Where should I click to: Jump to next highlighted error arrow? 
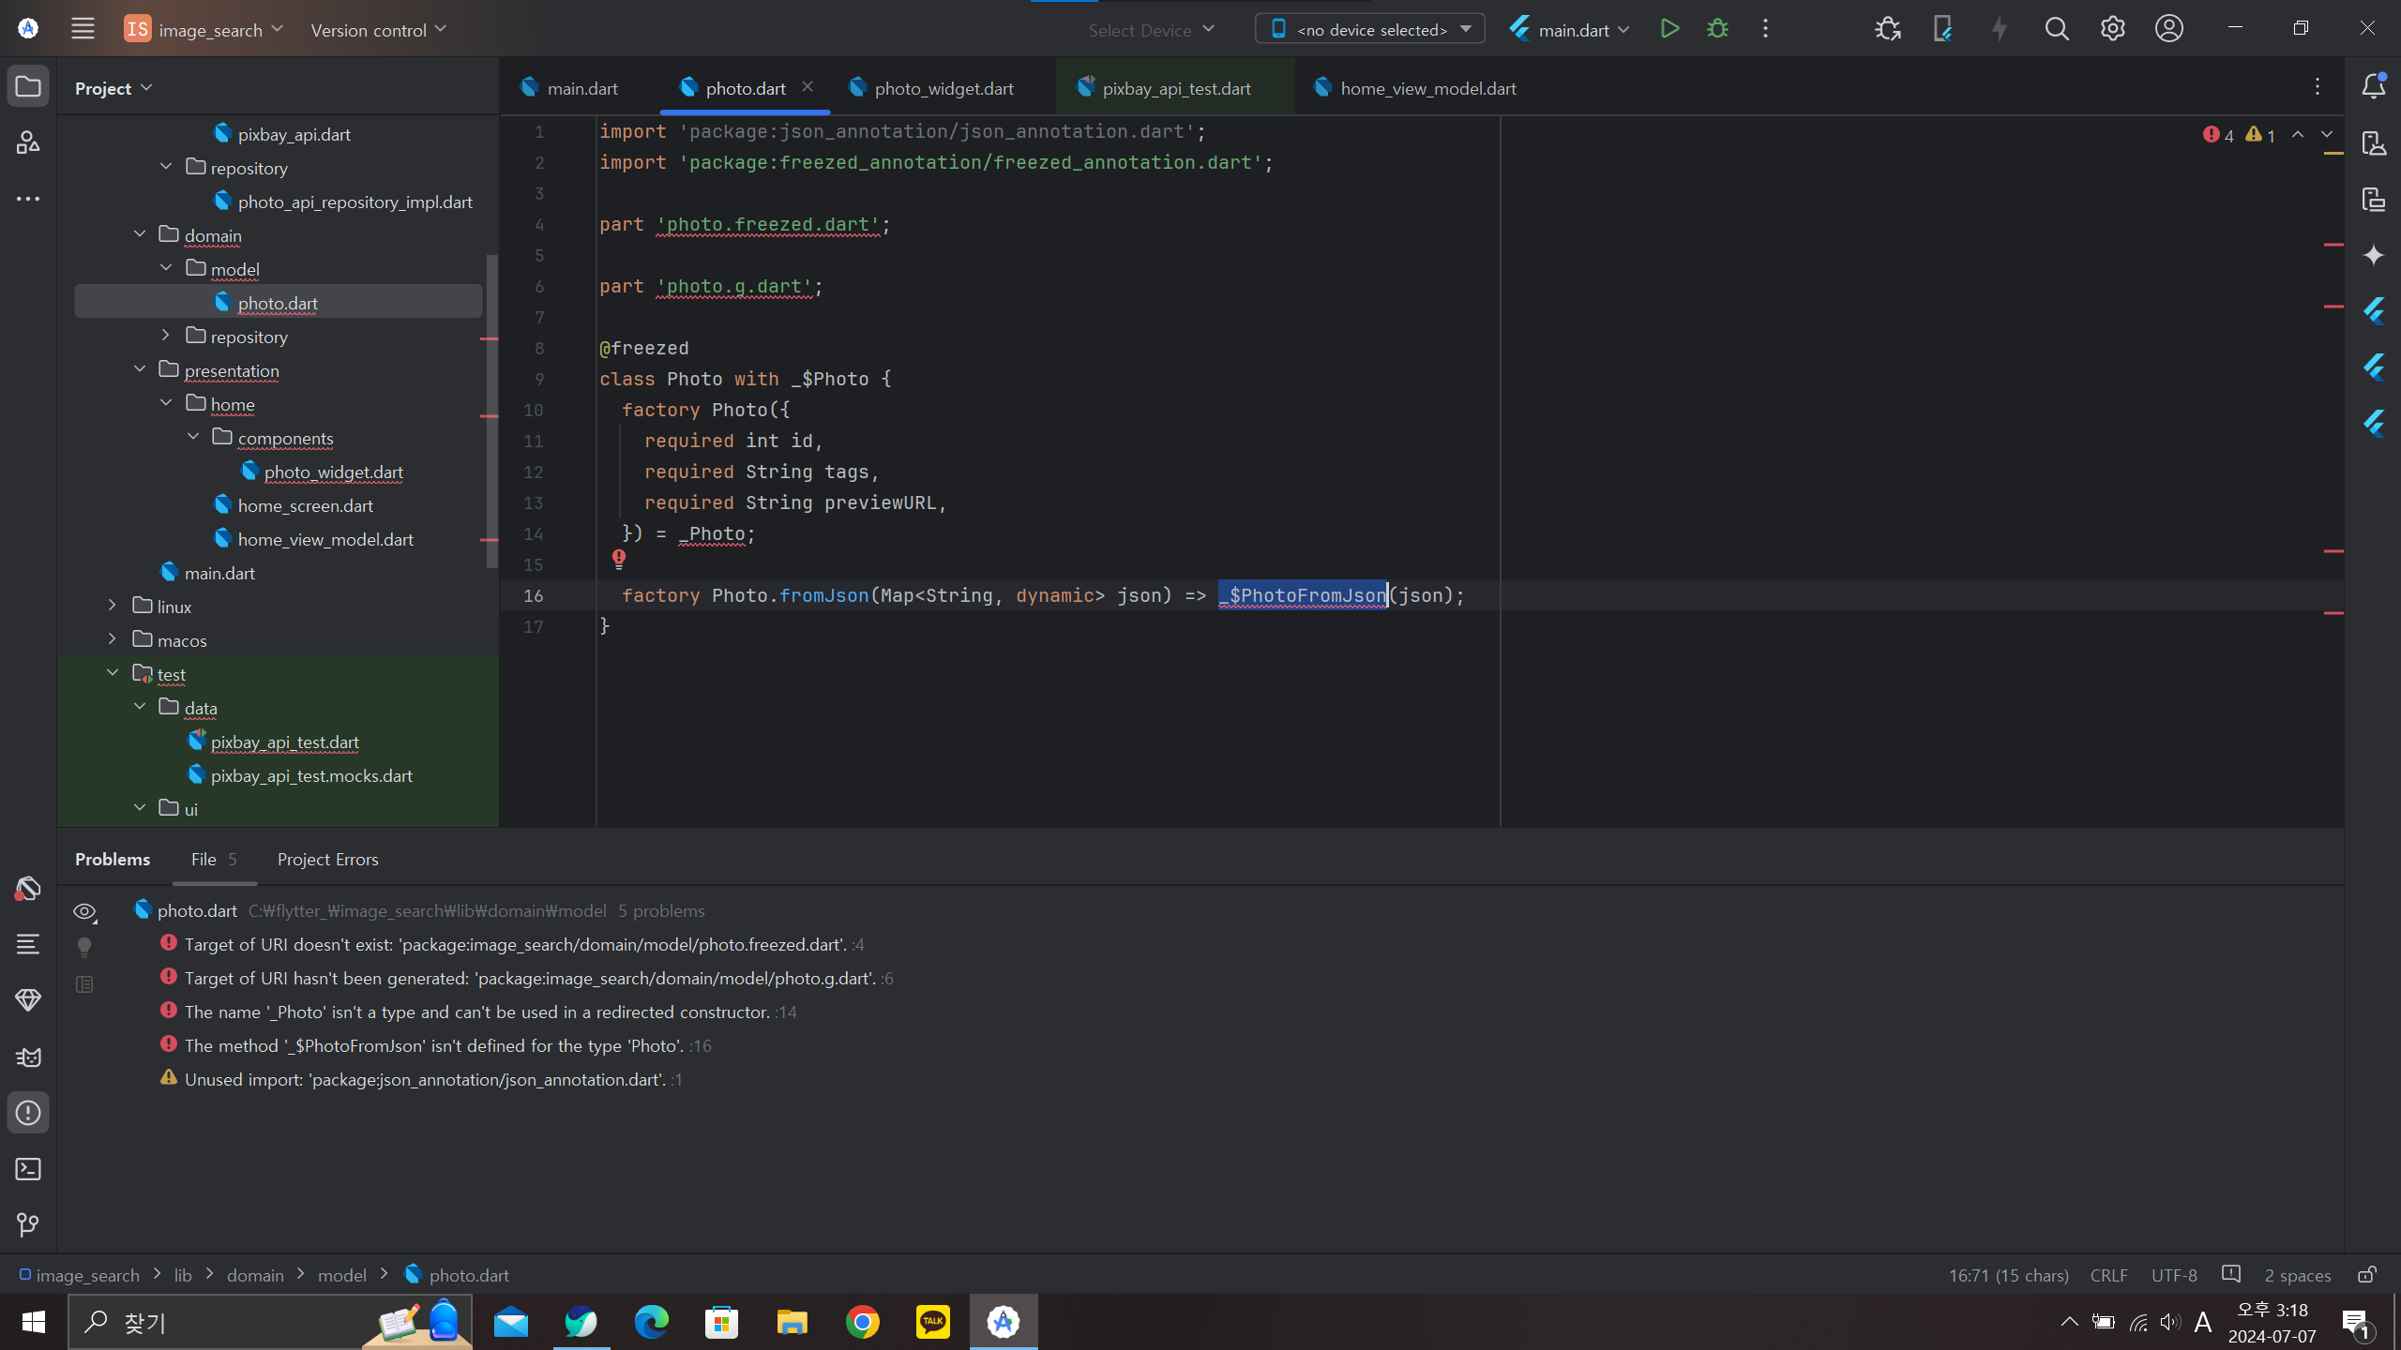click(x=2327, y=135)
